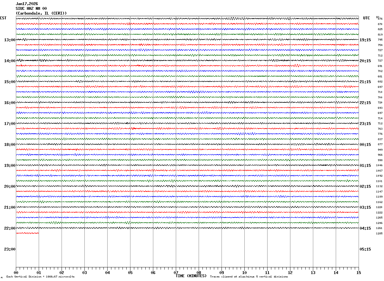Click the CST timezone label
The width and height of the screenshot is (384, 281).
(x=3, y=18)
